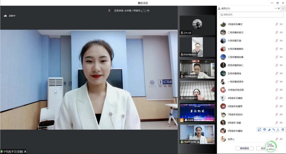Select the 主会场 video thumbnail
286x154 pixels.
pos(197,112)
